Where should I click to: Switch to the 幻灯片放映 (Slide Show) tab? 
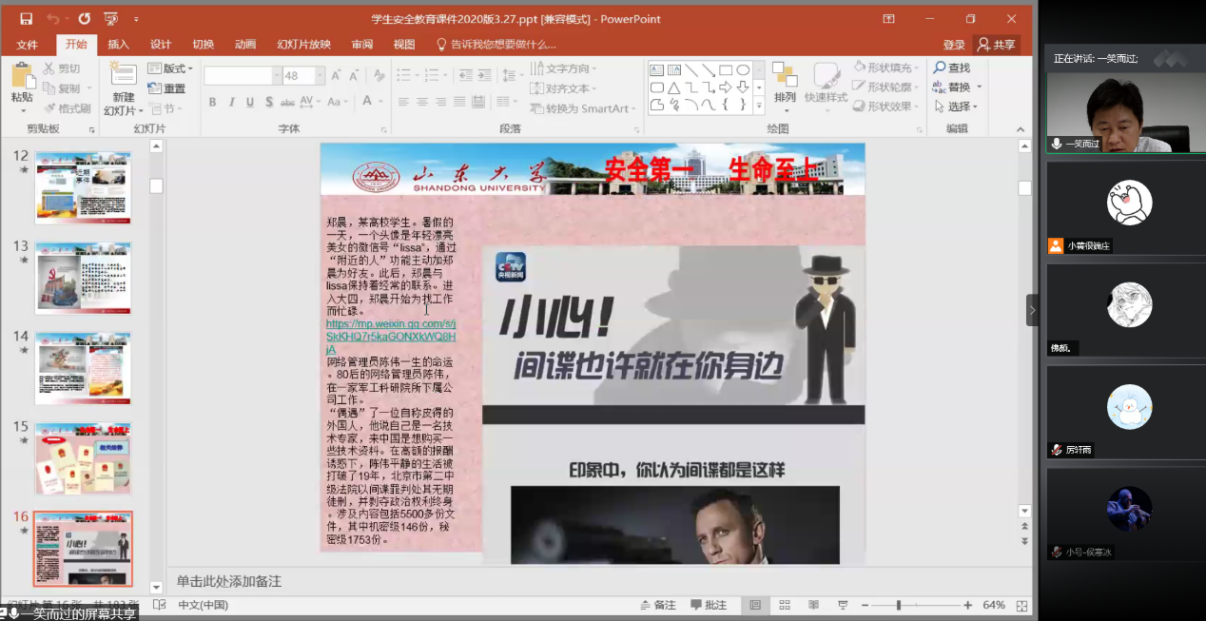tap(303, 45)
